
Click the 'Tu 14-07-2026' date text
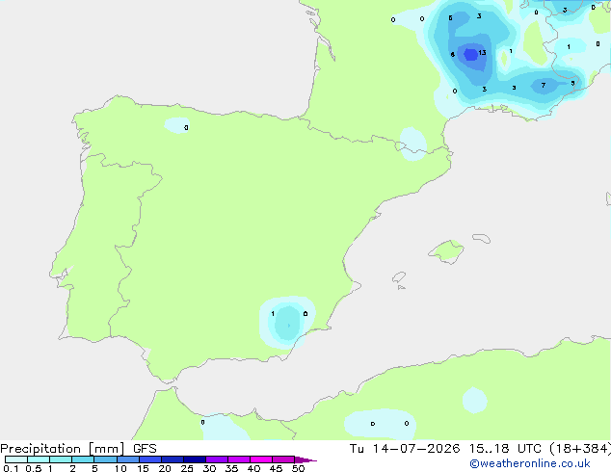point(405,449)
